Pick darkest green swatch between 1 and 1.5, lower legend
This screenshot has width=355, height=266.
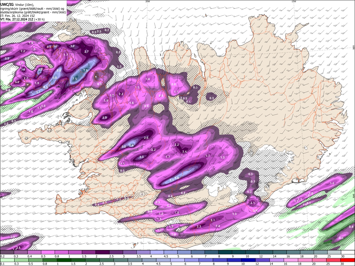[x=64, y=260]
